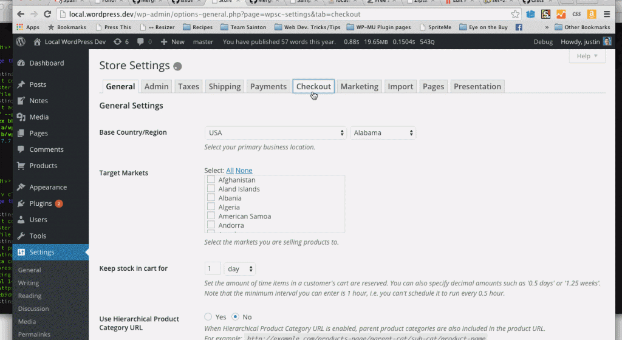Open Pages in the sidebar
This screenshot has width=622, height=340.
[38, 133]
